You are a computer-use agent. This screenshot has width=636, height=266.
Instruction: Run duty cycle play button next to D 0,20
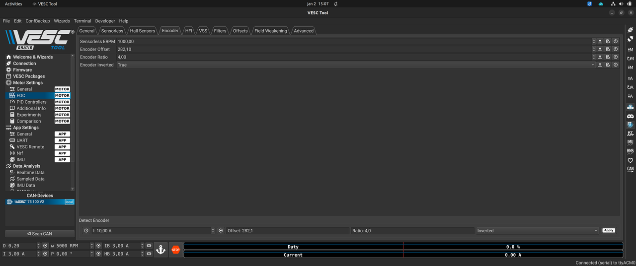pyautogui.click(x=45, y=246)
